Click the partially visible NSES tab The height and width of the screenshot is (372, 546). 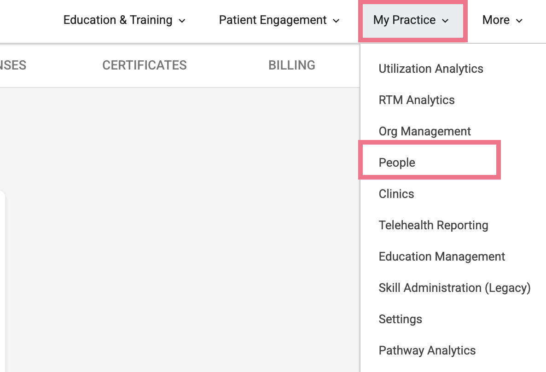point(13,65)
